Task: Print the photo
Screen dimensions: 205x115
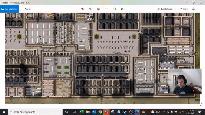Action: [193, 9]
